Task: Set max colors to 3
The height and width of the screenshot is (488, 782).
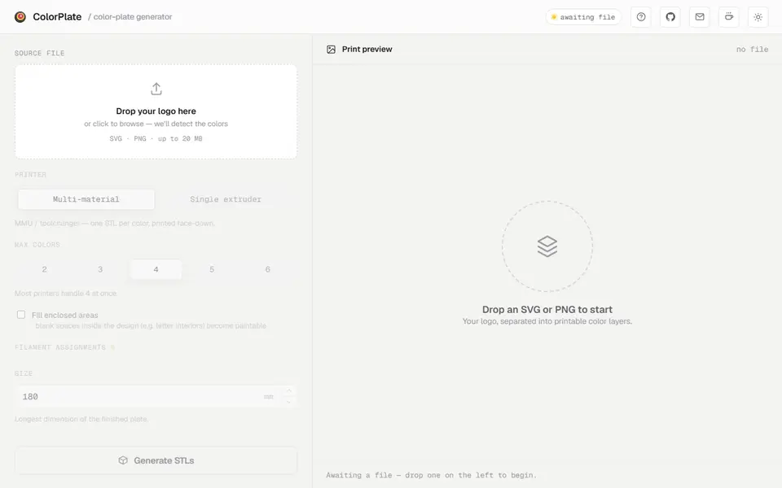Action: click(x=100, y=269)
